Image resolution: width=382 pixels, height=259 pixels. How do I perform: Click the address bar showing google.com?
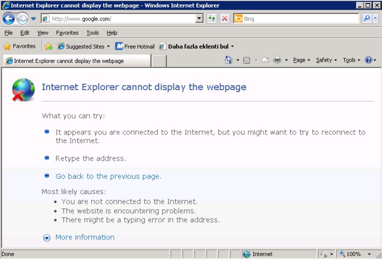click(118, 19)
